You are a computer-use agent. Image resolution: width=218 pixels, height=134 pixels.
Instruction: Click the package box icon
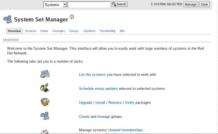[x=45, y=102]
